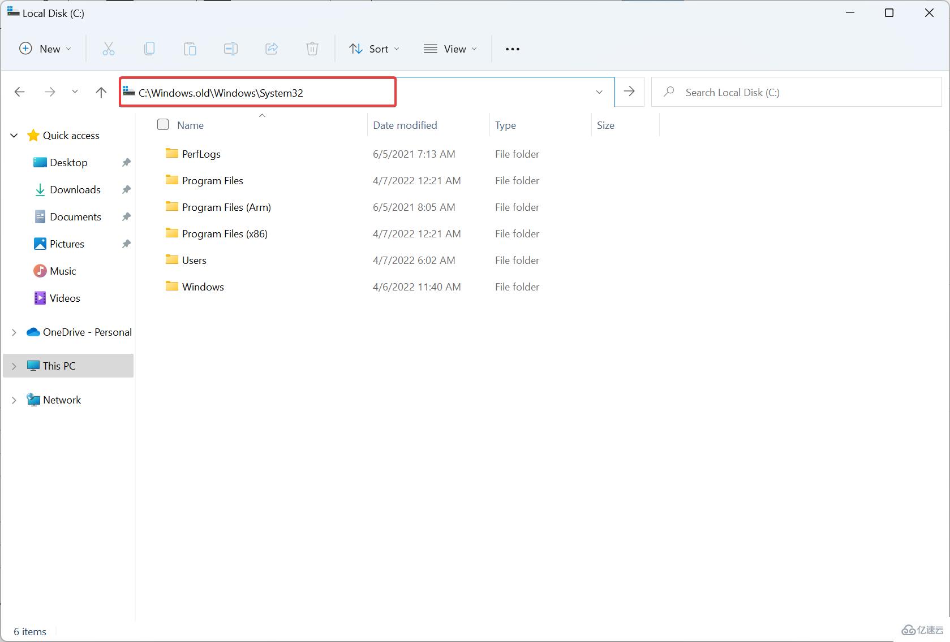Click the Desktop icon in Quick access
Image resolution: width=950 pixels, height=642 pixels.
(x=40, y=163)
